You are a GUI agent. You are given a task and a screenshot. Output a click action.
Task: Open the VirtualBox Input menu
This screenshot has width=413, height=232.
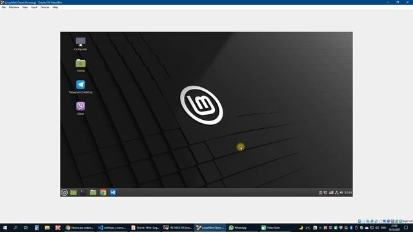(34, 7)
